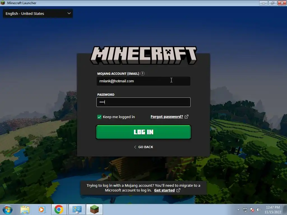Click the Mojang account email field
Screen dimensions: 287x215
tap(143, 81)
